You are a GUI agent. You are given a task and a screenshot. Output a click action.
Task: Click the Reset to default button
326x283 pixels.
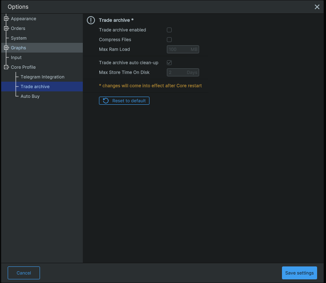click(124, 101)
